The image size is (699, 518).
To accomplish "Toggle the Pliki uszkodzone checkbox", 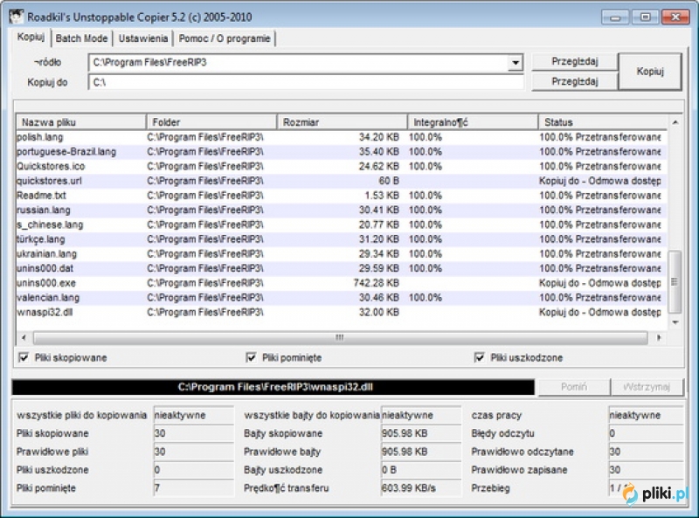I will coord(479,357).
